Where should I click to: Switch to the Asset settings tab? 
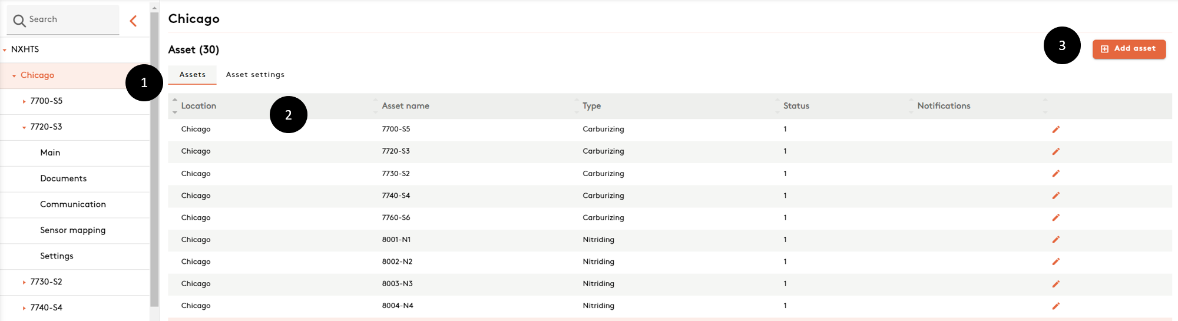point(255,75)
